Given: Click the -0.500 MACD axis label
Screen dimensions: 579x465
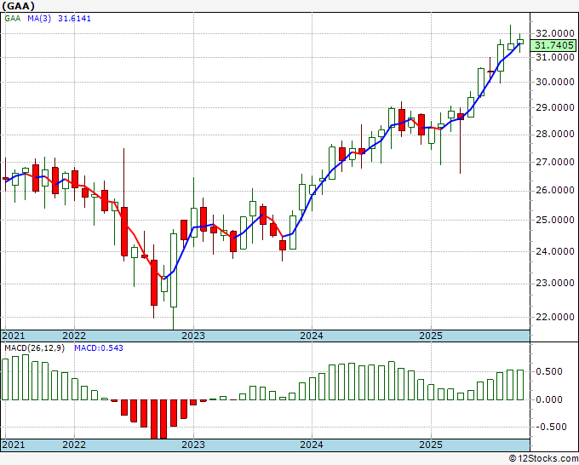Looking at the screenshot, I should click(549, 427).
